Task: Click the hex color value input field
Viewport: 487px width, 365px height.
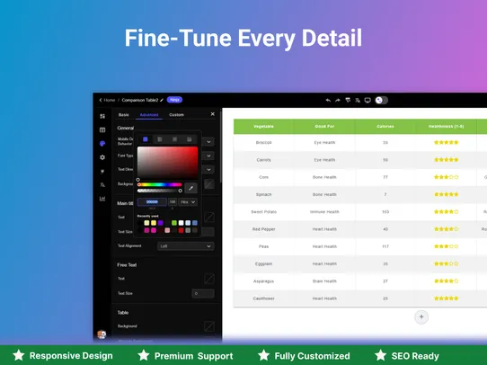Action: pos(152,202)
